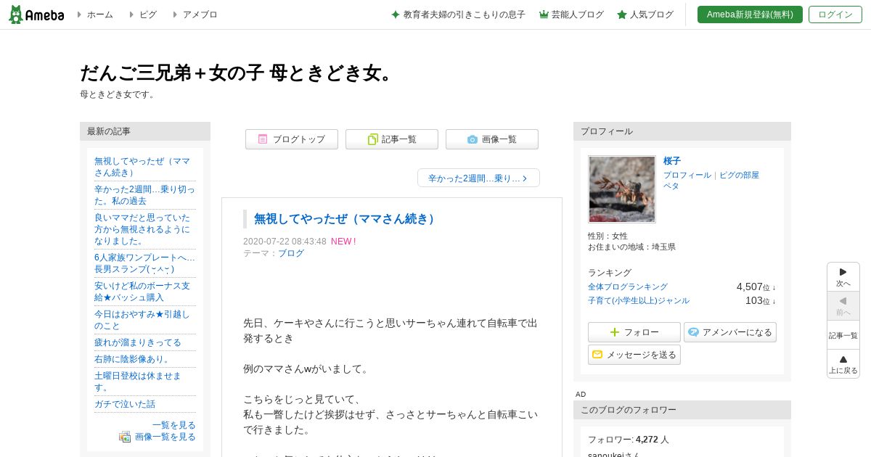Screen dimensions: 871x457
Task: Click 画像一覧を見る link in sidebar
Action: [x=165, y=437]
